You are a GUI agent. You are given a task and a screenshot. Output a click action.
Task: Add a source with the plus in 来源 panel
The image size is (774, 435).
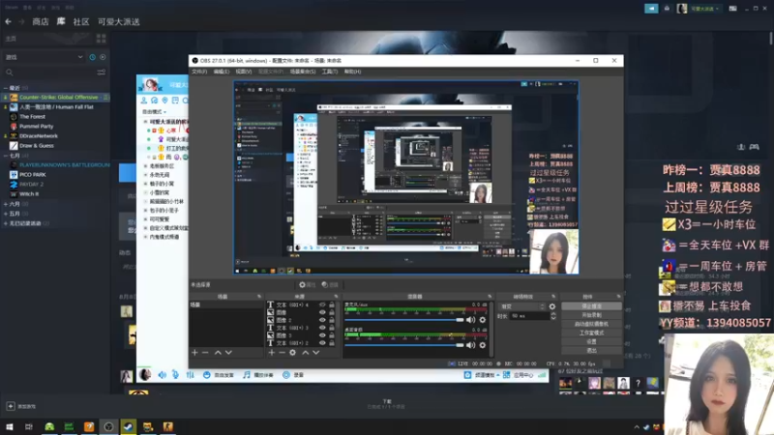point(271,353)
